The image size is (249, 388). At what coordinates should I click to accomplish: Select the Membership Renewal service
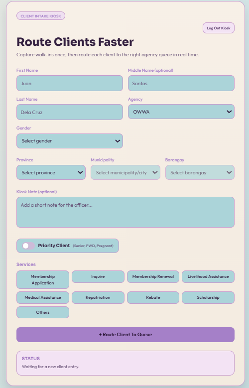(x=153, y=276)
